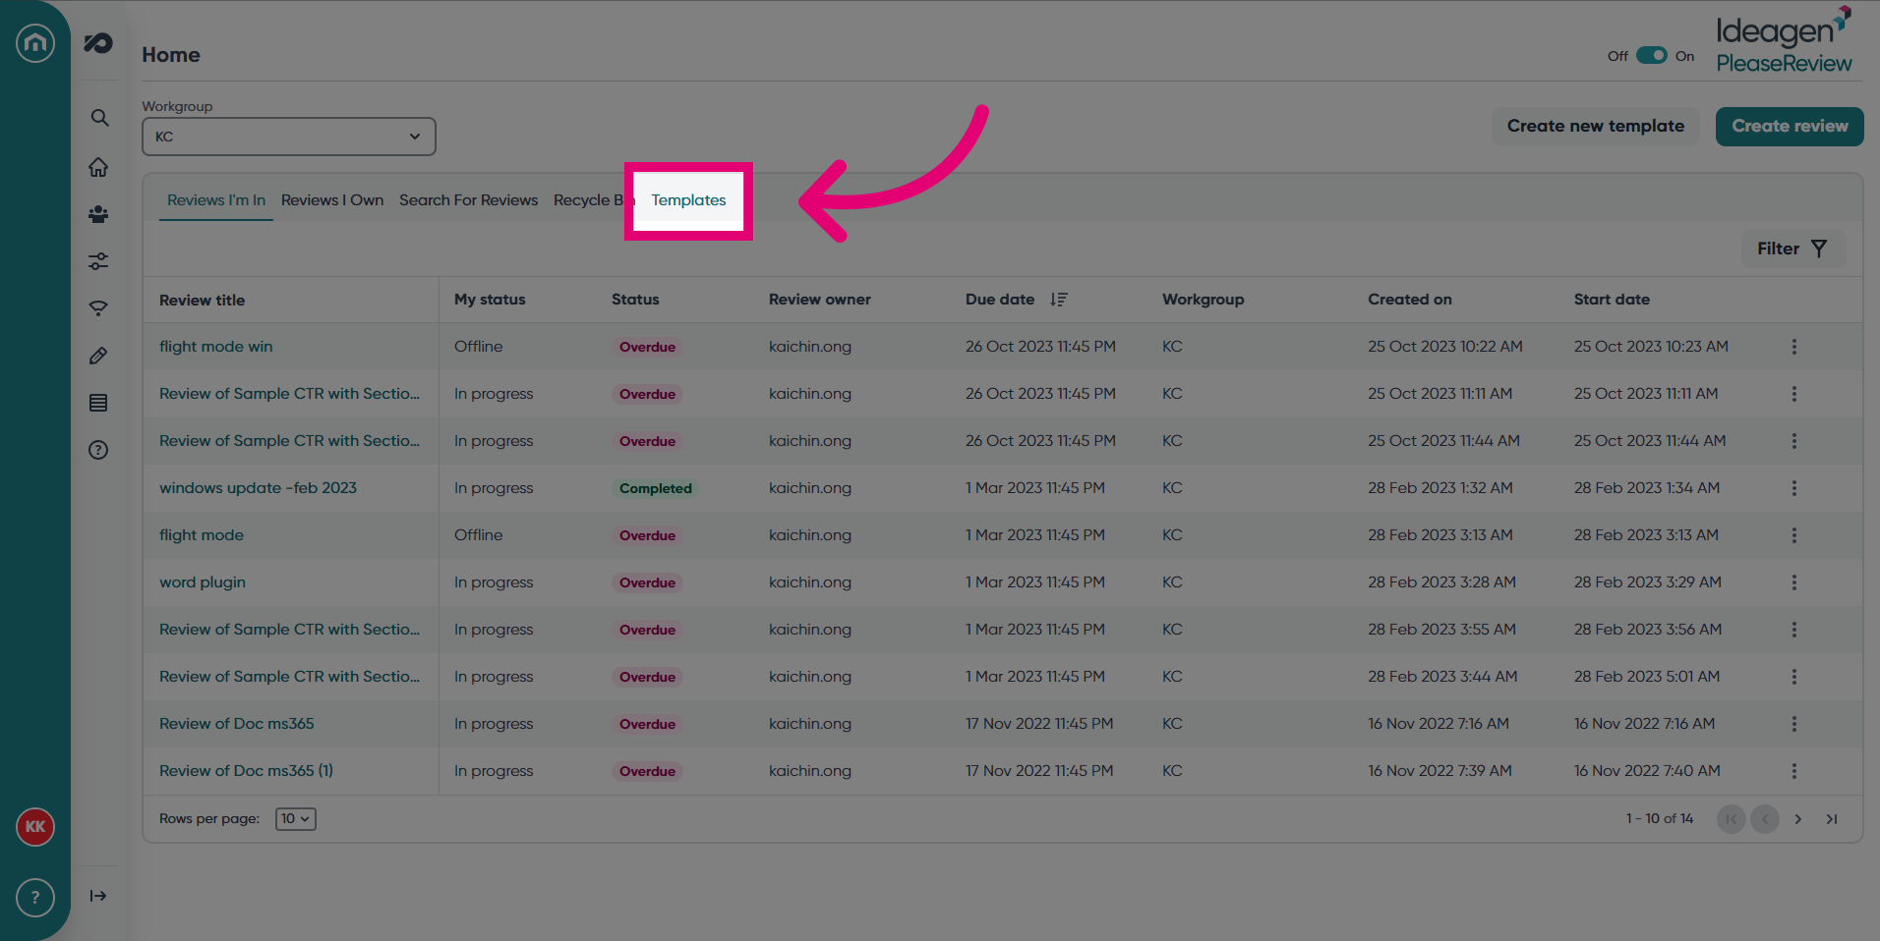Jump to the last page of results
1880x941 pixels.
(x=1832, y=819)
